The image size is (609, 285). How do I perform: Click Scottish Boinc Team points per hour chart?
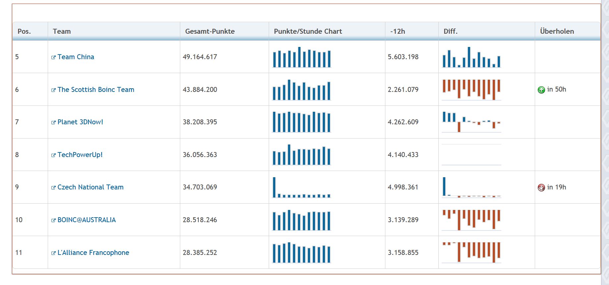point(302,90)
